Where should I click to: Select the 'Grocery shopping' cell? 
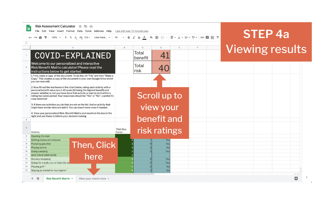(x=73, y=159)
